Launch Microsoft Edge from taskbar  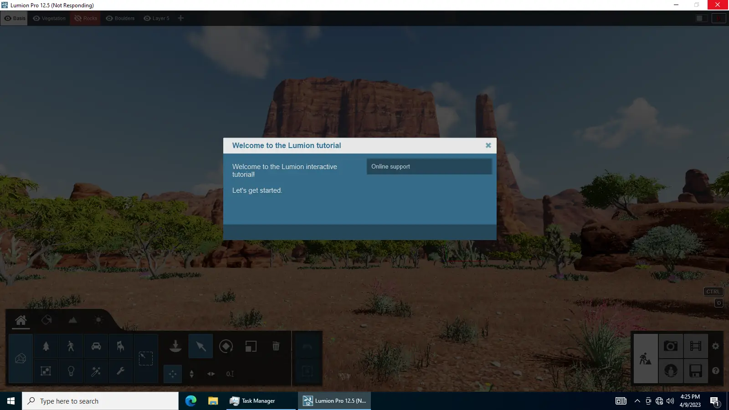191,401
